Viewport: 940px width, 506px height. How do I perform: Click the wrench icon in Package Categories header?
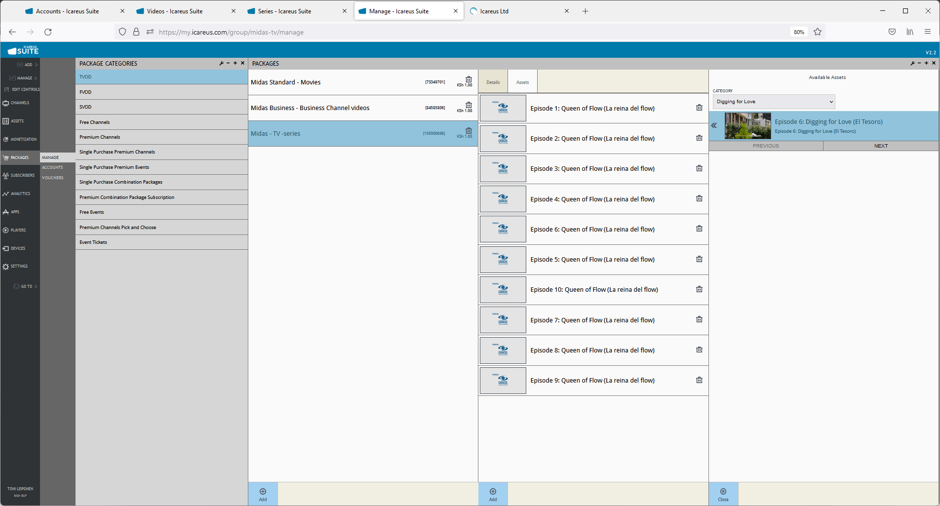tap(221, 63)
